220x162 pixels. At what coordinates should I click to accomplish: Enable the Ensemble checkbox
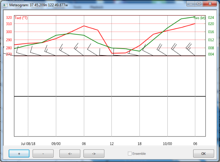coord(130,153)
